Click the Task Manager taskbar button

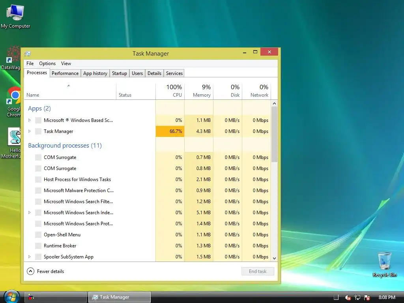(120, 297)
